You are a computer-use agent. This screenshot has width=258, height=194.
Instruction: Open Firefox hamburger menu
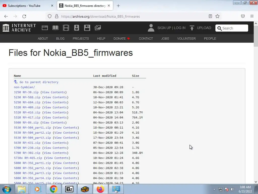pyautogui.click(x=252, y=16)
